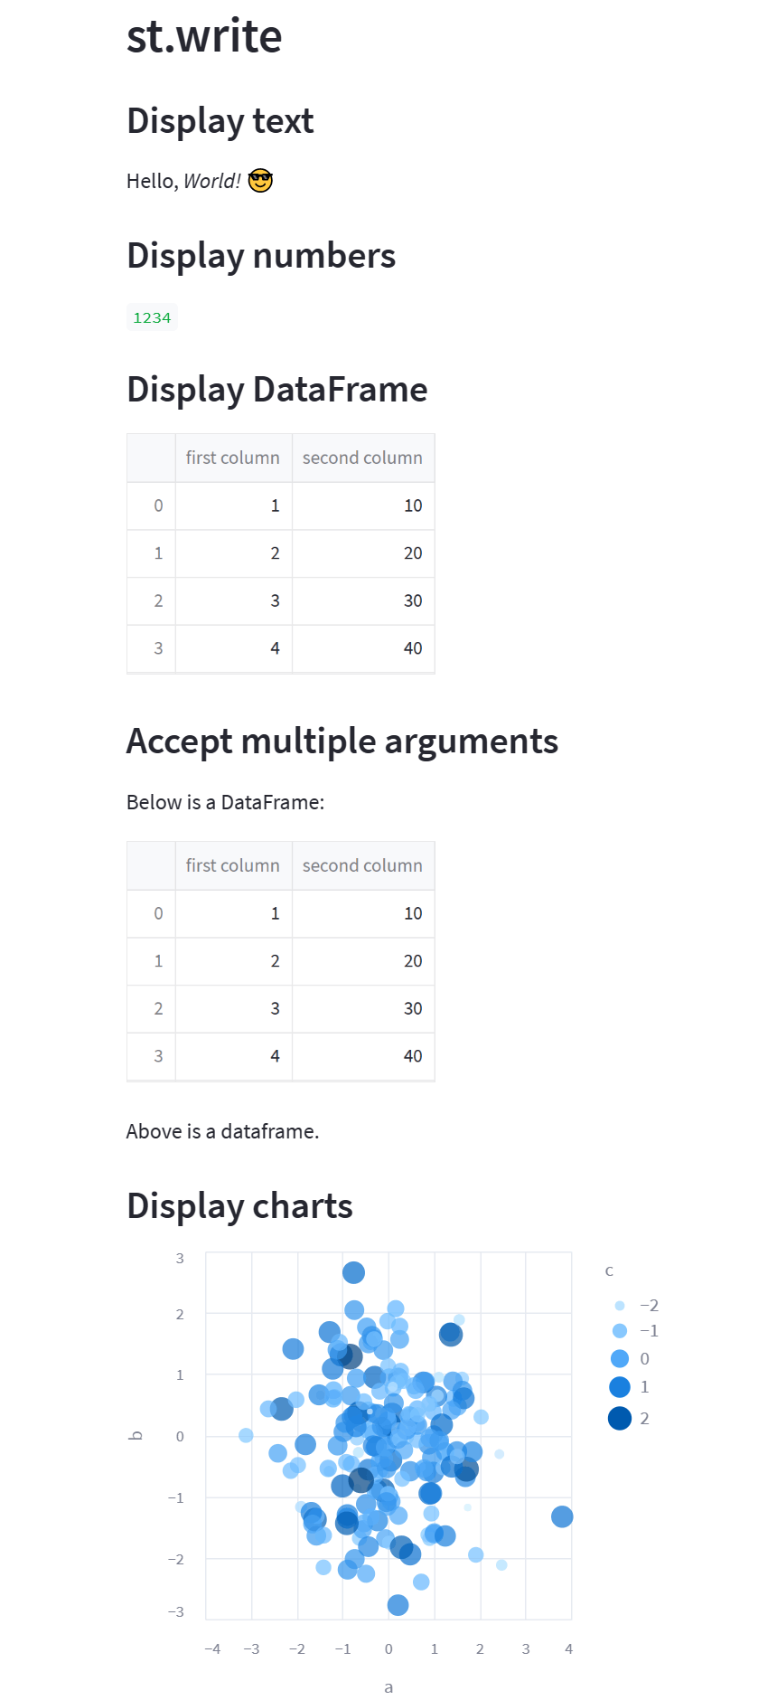
Task: Click the rightmost scatter point near a=4
Action: tap(562, 1516)
